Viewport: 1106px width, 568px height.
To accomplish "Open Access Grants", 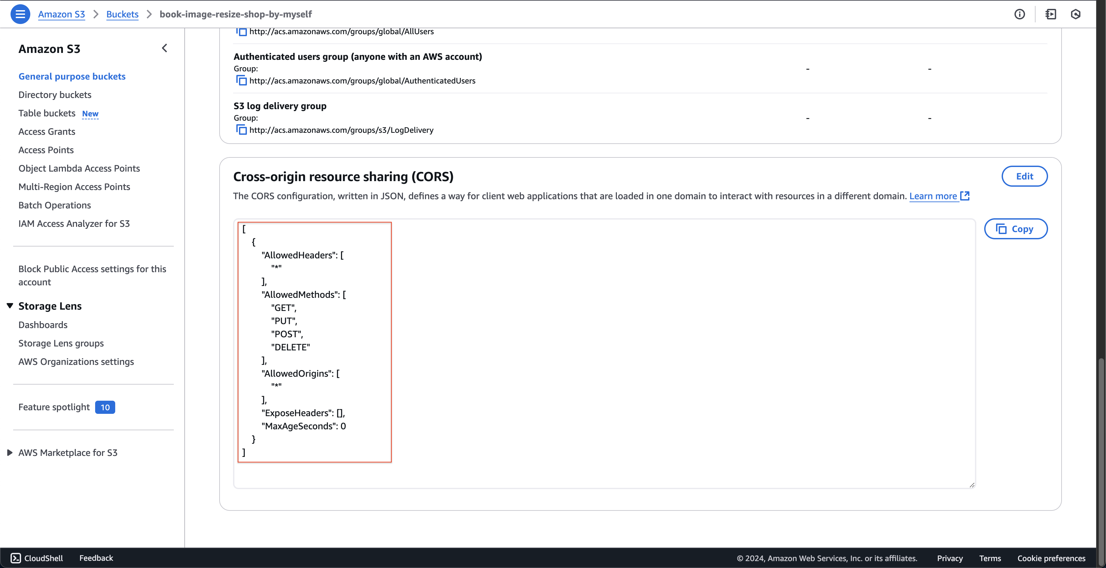I will coord(47,131).
